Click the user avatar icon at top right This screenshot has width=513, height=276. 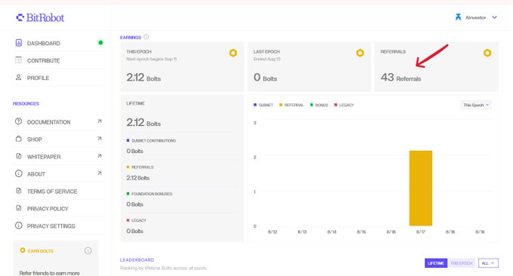click(x=458, y=17)
